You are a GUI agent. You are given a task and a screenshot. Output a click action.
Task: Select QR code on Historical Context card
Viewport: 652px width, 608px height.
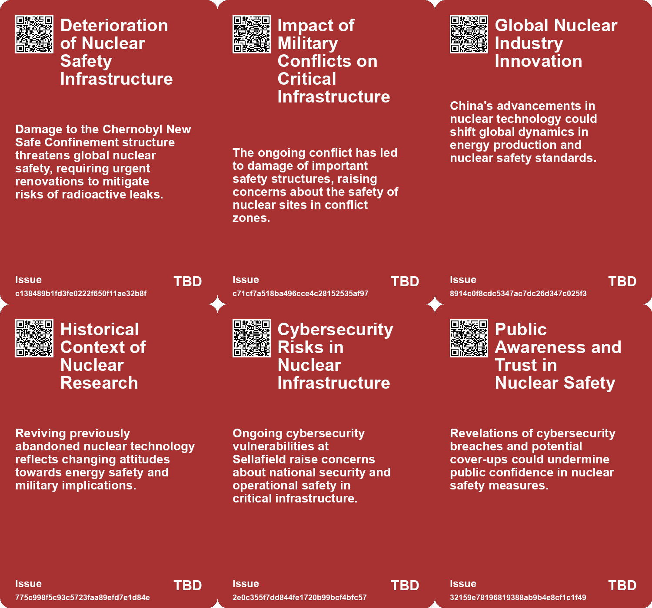click(34, 338)
